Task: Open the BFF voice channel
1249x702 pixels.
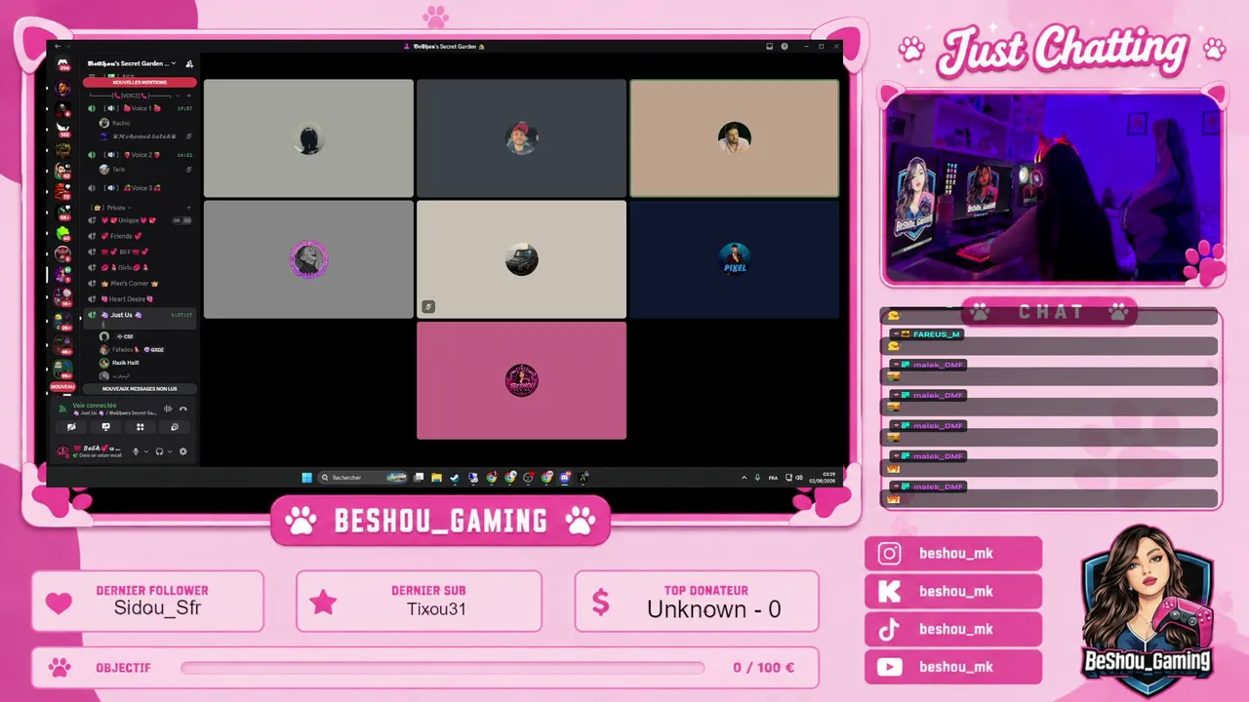Action: click(141, 252)
